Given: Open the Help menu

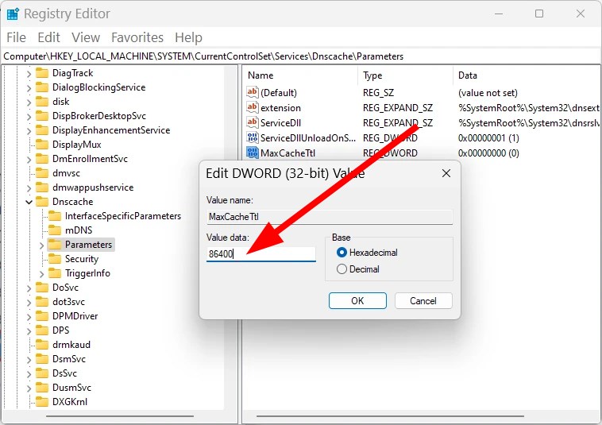Looking at the screenshot, I should pyautogui.click(x=188, y=37).
